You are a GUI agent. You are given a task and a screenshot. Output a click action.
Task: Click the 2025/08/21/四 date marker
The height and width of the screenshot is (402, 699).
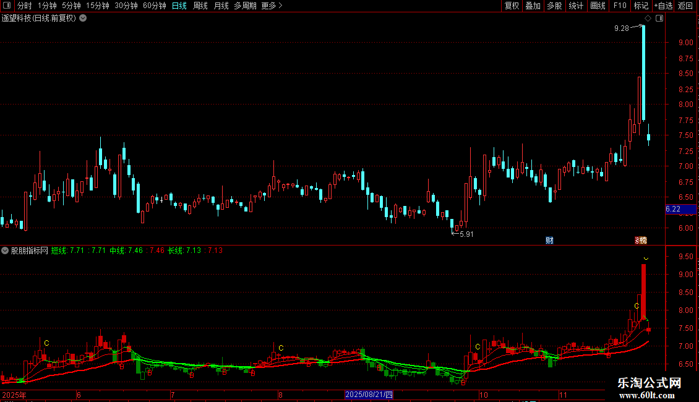tap(369, 395)
